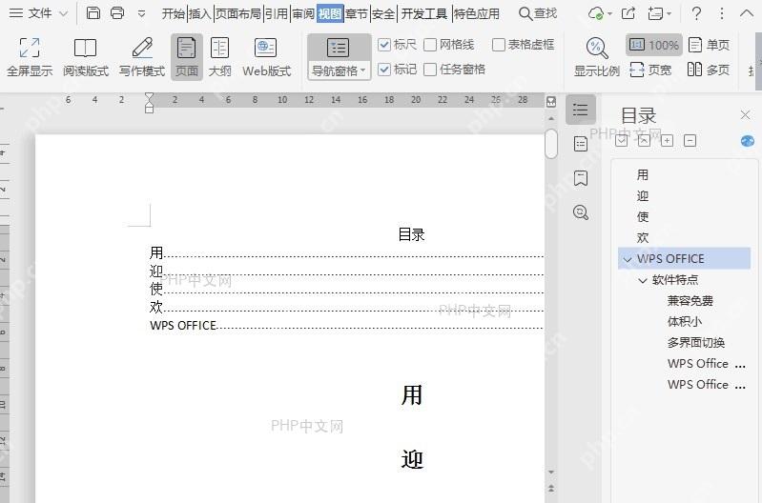
Task: Open the 安全 ribbon tab
Action: coord(383,13)
